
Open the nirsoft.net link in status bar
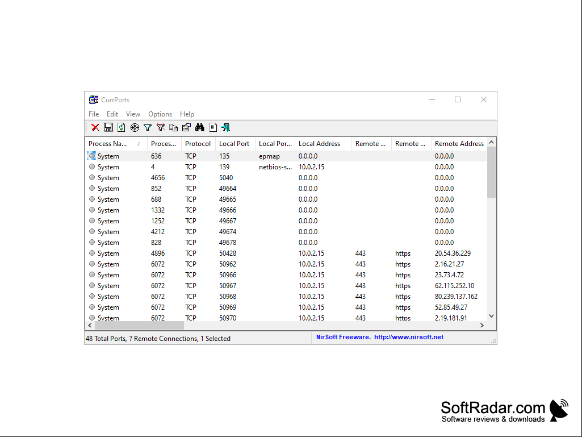tap(409, 337)
